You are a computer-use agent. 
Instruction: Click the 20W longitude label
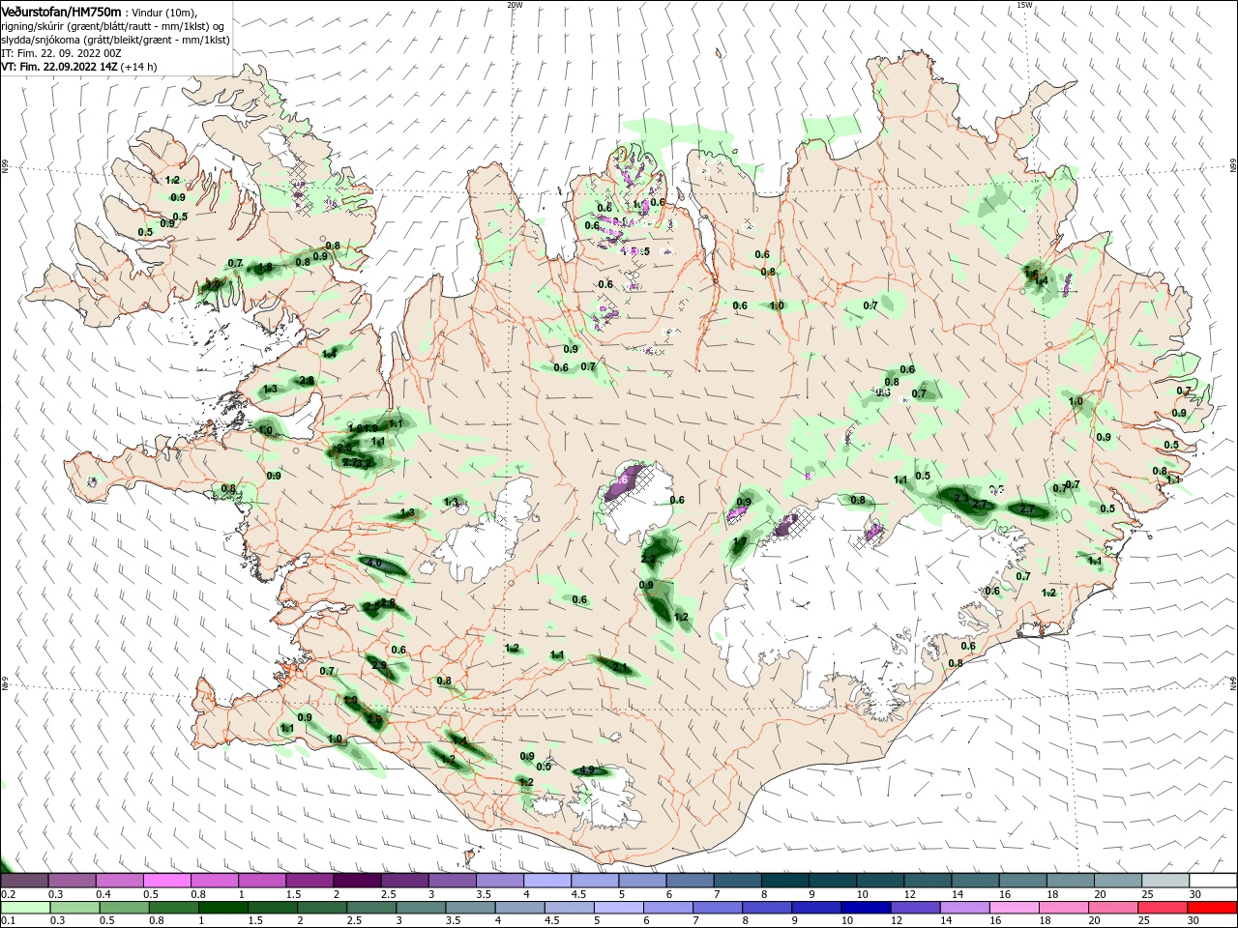515,5
